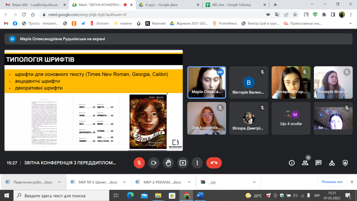Click the shared presentation slide
Image resolution: width=357 pixels, height=201 pixels.
click(x=94, y=100)
